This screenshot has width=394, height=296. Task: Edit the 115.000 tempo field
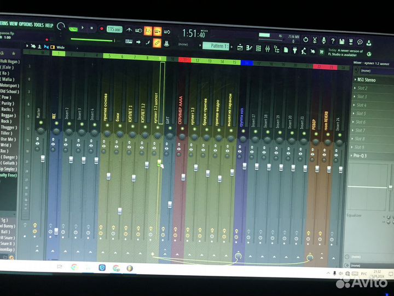tap(114, 29)
